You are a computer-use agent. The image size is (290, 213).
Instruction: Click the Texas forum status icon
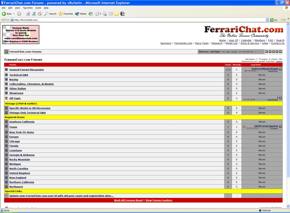(6, 126)
